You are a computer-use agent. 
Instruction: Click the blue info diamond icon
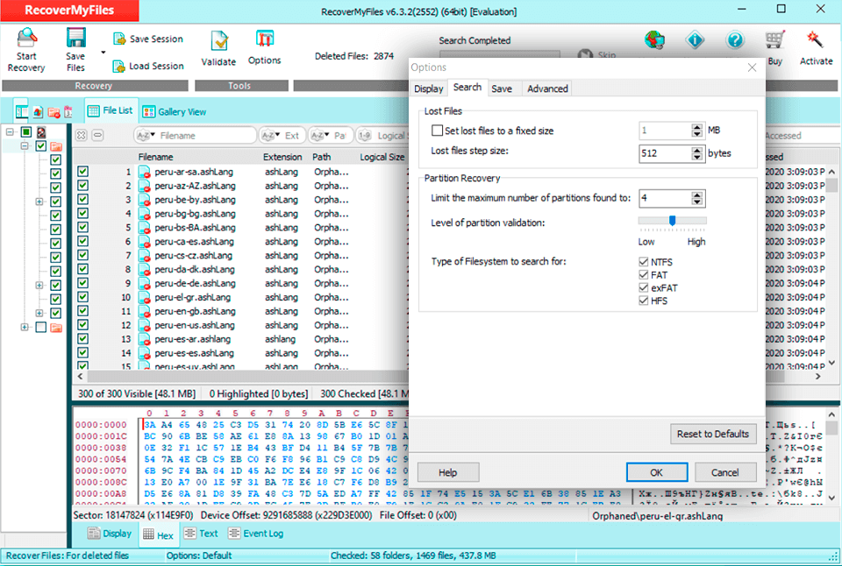pos(695,39)
